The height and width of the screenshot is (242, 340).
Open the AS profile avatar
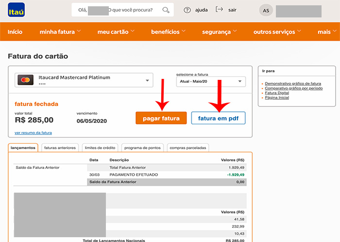266,10
